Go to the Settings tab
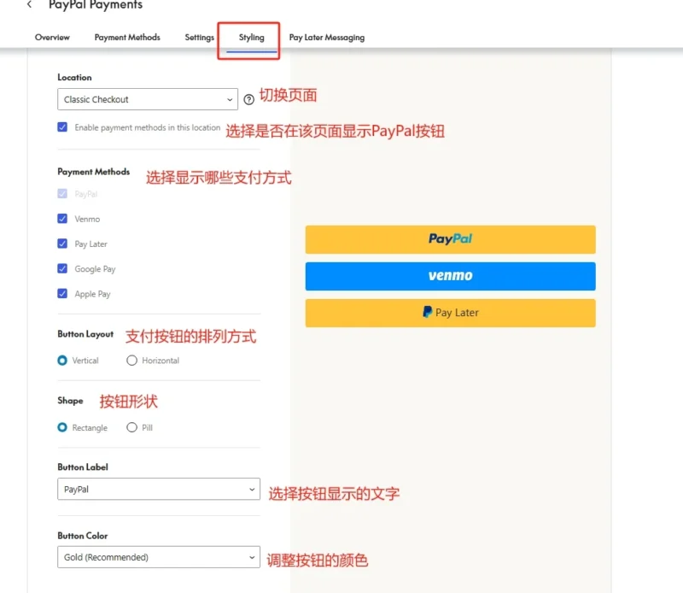The image size is (683, 593). [199, 38]
